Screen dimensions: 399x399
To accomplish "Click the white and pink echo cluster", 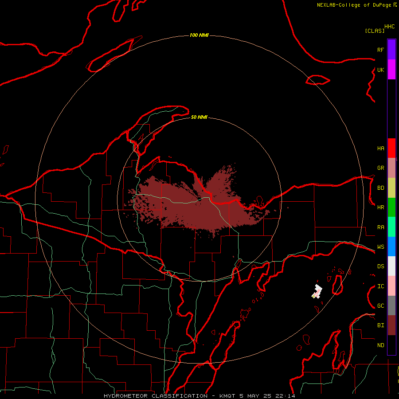I will coord(317,292).
